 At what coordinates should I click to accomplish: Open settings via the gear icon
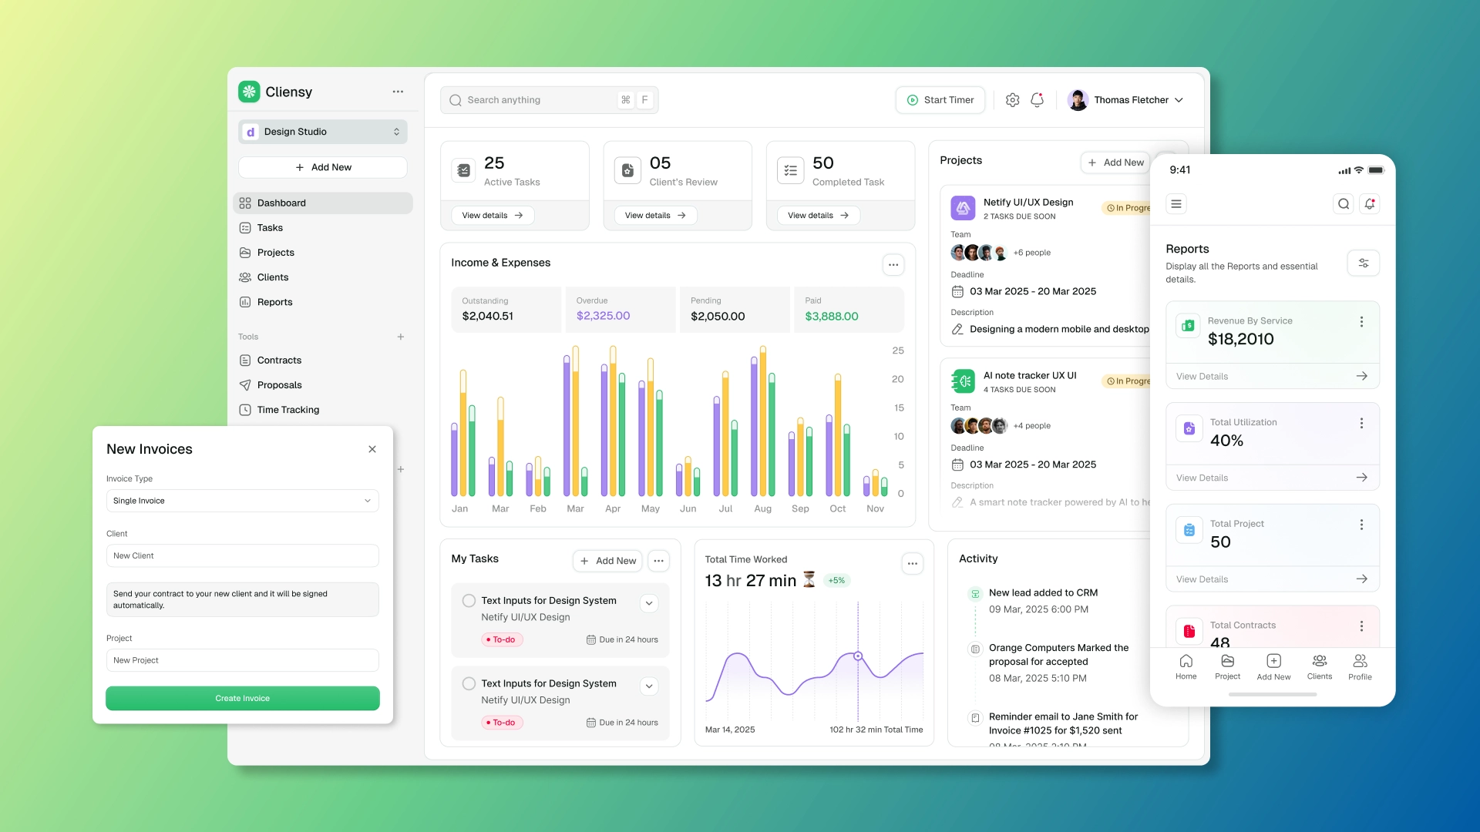click(1012, 99)
